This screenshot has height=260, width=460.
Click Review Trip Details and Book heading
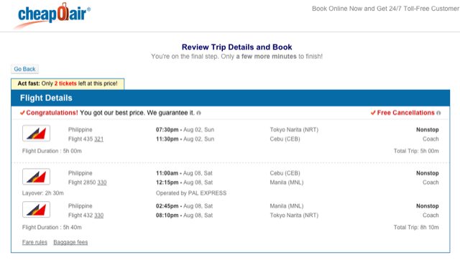coord(236,47)
